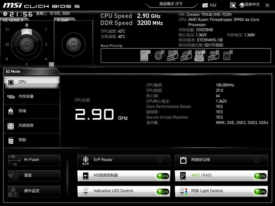This screenshot has width=275, height=206.
Task: Disable the HD音频控制器 toggle
Action: pyautogui.click(x=163, y=175)
